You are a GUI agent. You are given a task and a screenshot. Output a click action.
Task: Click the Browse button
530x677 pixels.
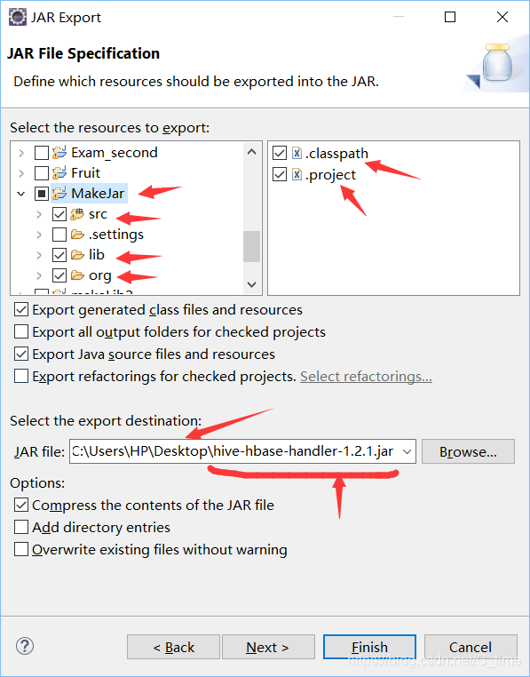[x=468, y=451]
